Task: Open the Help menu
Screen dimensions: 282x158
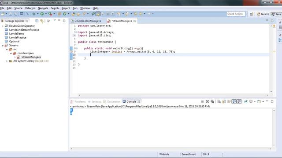Action: 96,8
